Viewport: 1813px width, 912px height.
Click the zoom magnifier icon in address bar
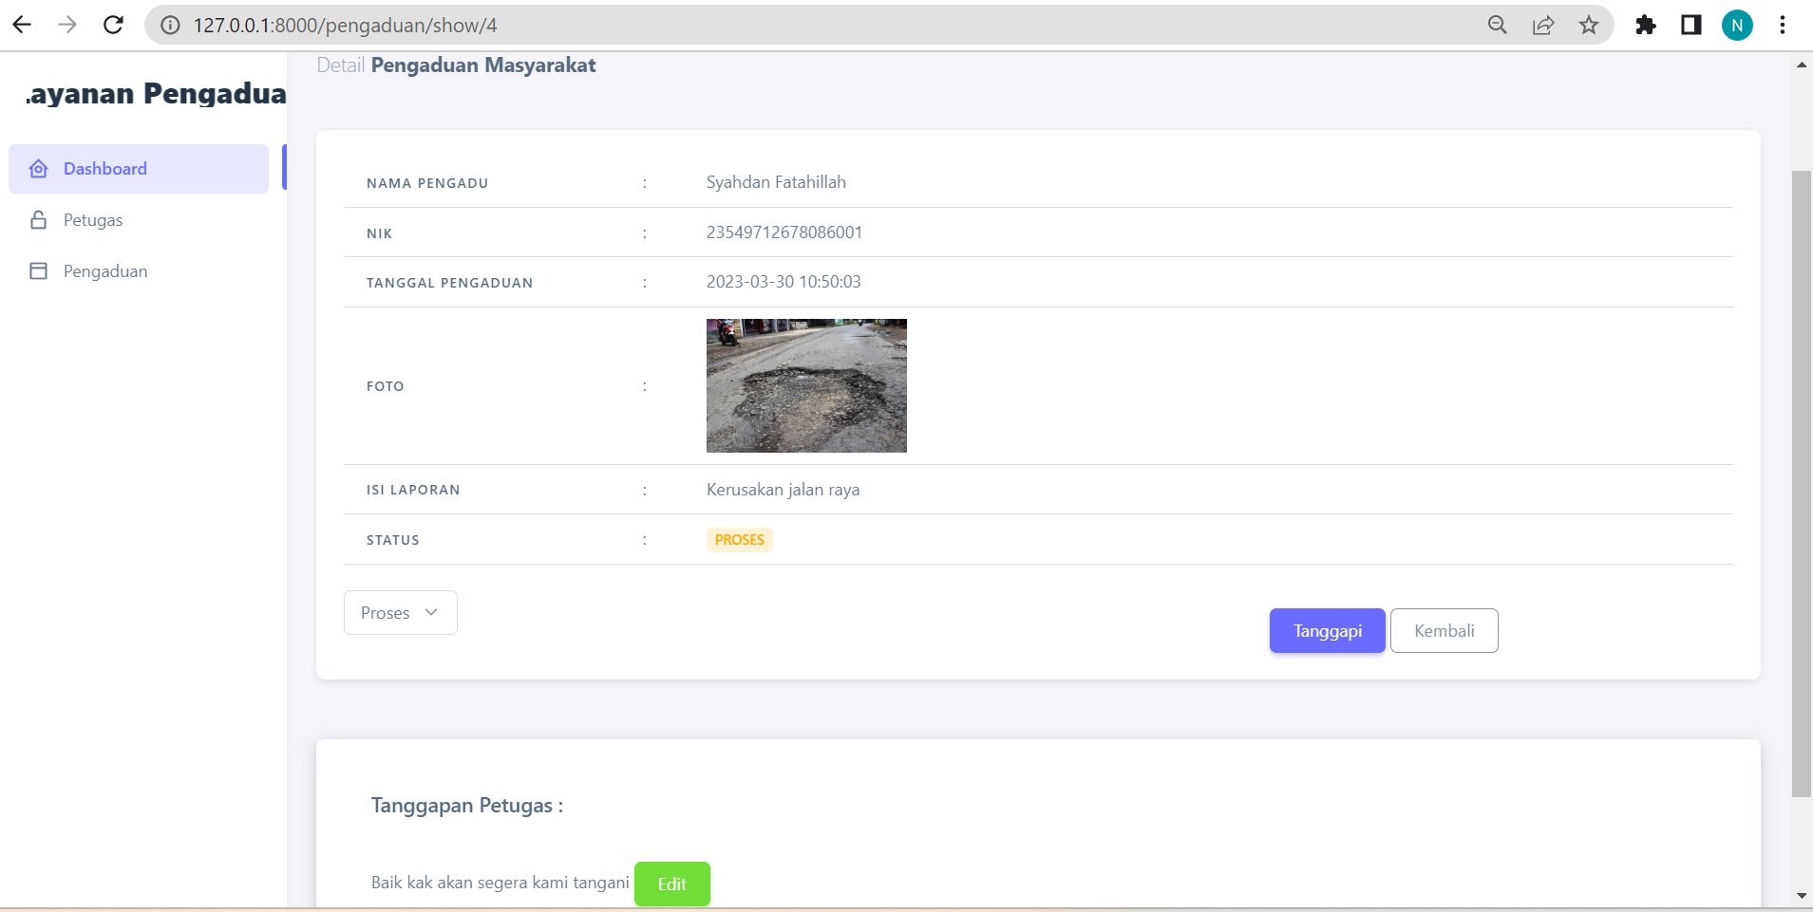(x=1498, y=25)
